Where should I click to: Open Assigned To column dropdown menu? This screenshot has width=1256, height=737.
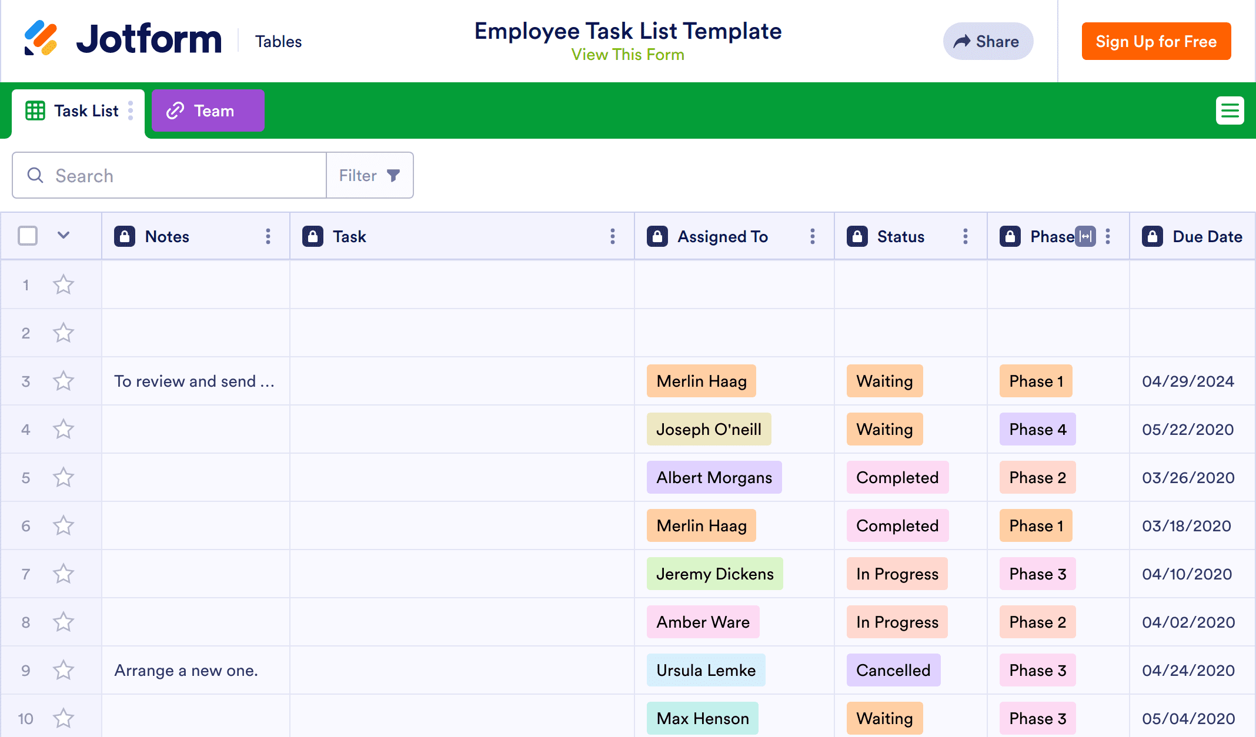coord(813,236)
